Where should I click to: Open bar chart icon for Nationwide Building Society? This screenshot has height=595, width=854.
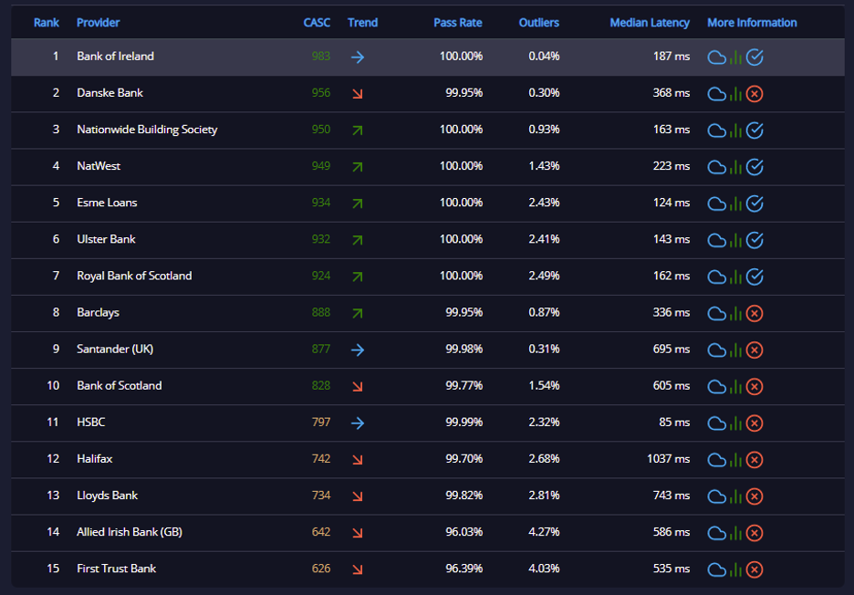pyautogui.click(x=735, y=130)
